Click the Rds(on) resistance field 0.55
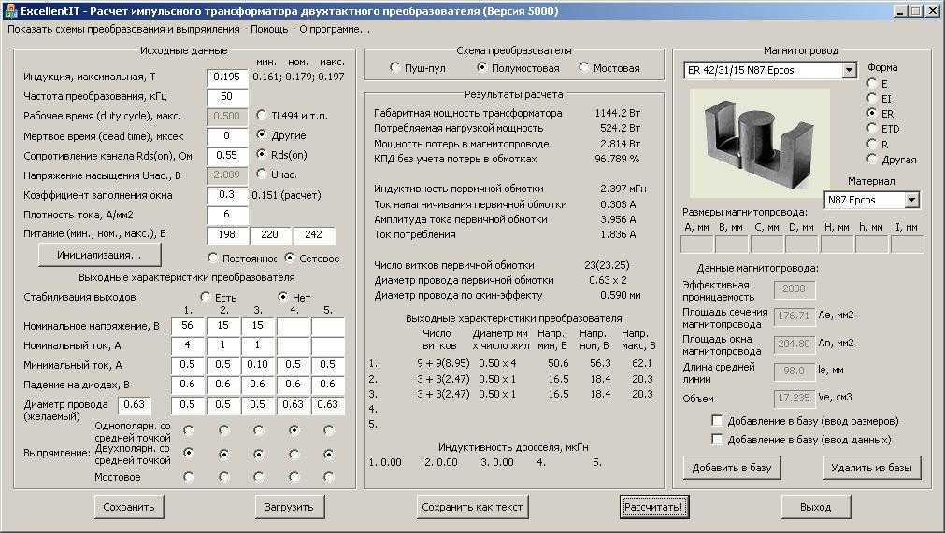Image resolution: width=945 pixels, height=533 pixels. (x=226, y=155)
